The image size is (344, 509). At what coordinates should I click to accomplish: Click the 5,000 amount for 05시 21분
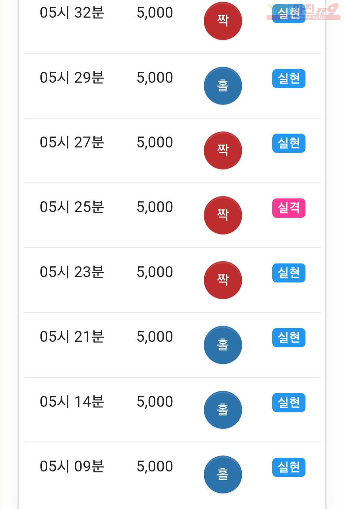tap(155, 337)
